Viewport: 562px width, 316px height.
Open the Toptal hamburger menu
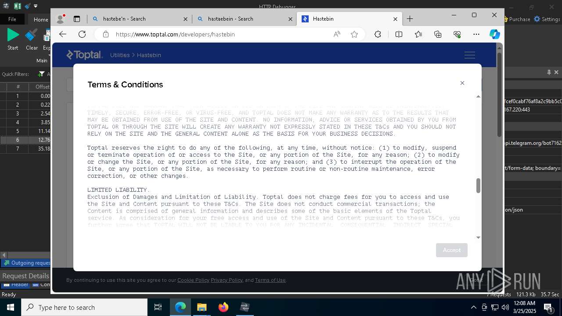[x=470, y=55]
